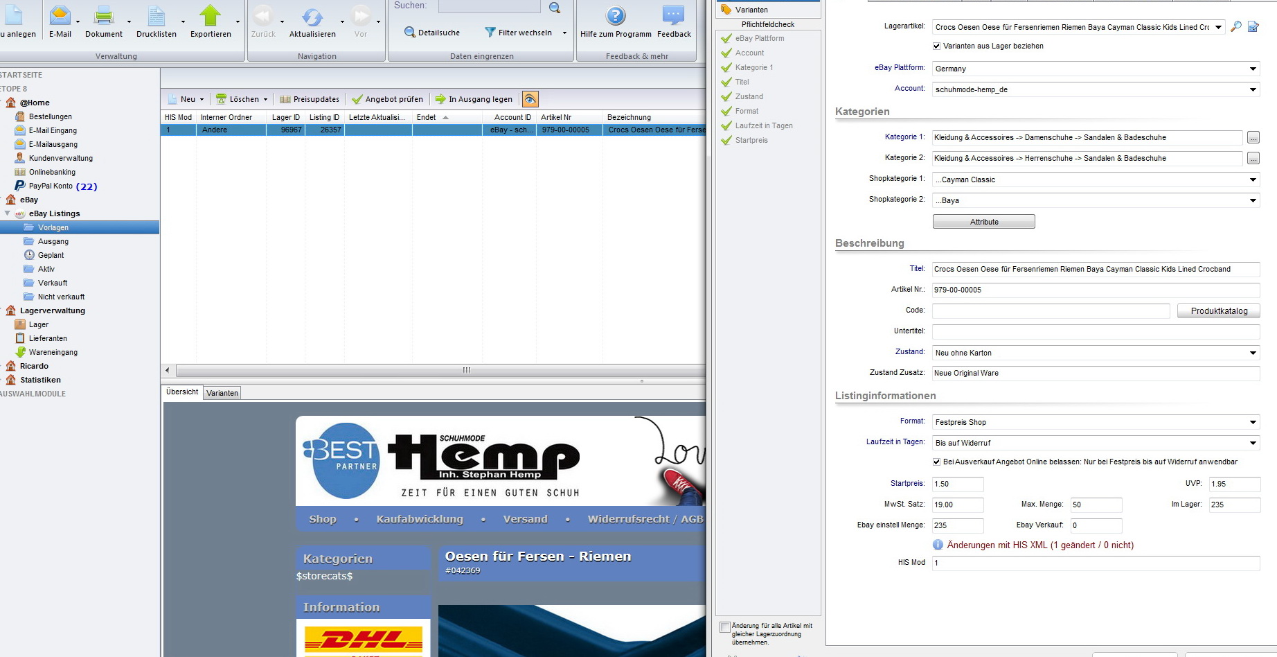Open the Format dropdown showing Festpreis Shop
The image size is (1277, 657).
pyautogui.click(x=1253, y=422)
